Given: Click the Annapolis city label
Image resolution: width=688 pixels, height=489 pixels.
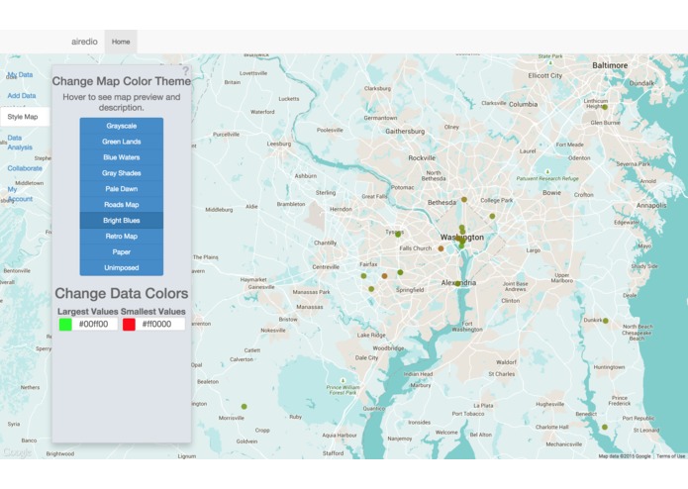Looking at the screenshot, I should pyautogui.click(x=651, y=205).
